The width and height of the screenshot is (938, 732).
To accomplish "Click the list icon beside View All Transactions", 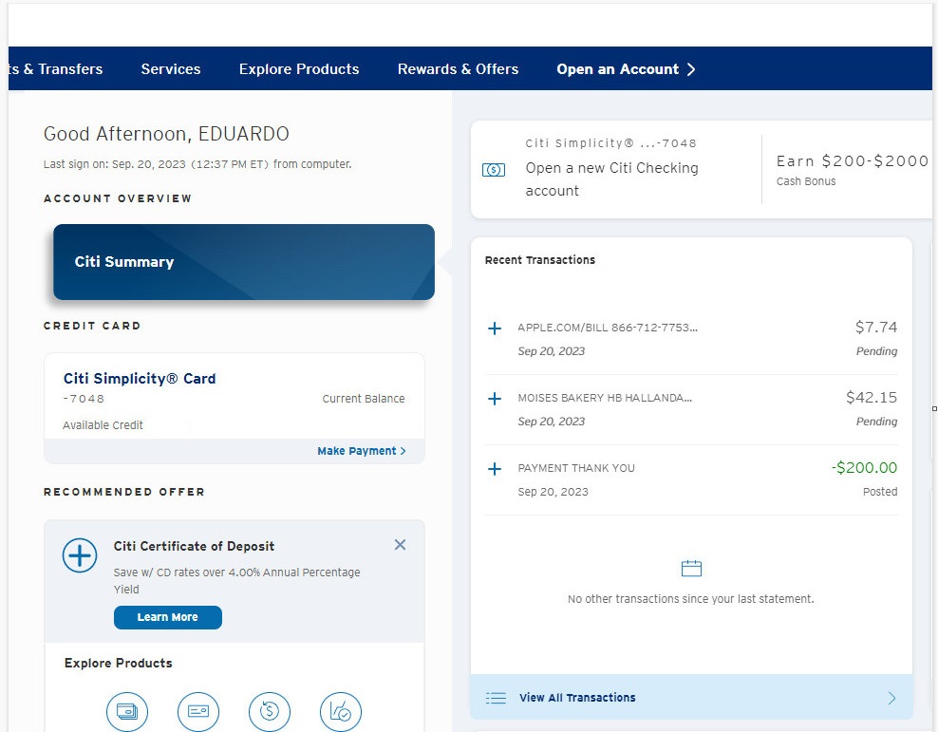I will tap(496, 697).
